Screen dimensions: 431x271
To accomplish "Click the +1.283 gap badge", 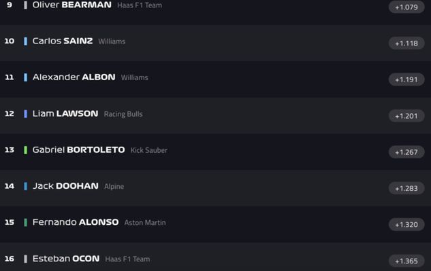I will click(406, 188).
